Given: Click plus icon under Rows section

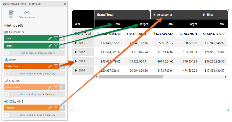Looking at the screenshot, I should tap(7, 73).
